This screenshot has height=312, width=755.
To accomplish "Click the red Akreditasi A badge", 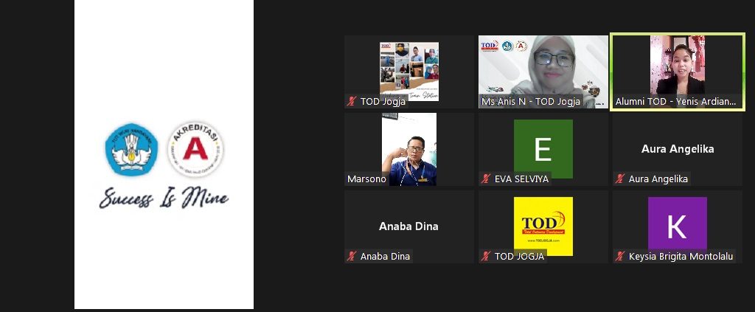I will [195, 149].
